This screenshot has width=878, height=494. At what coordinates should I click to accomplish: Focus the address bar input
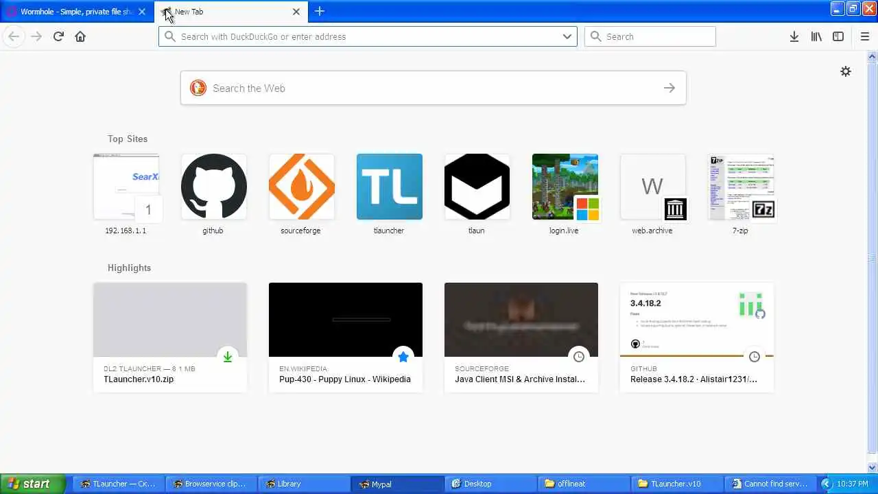(x=368, y=36)
